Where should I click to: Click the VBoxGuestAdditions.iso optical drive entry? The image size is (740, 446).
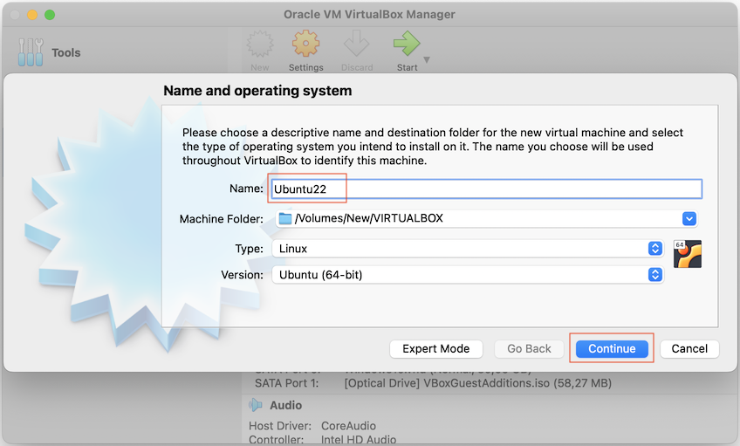point(477,383)
